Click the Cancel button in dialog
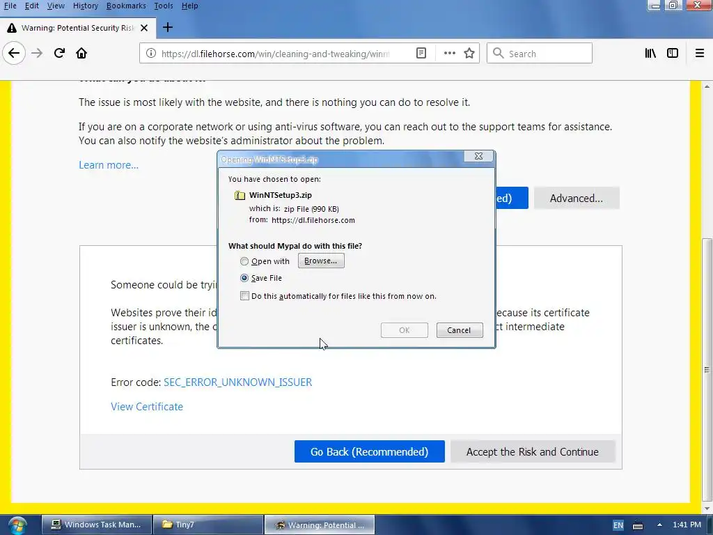The image size is (713, 535). [x=460, y=330]
